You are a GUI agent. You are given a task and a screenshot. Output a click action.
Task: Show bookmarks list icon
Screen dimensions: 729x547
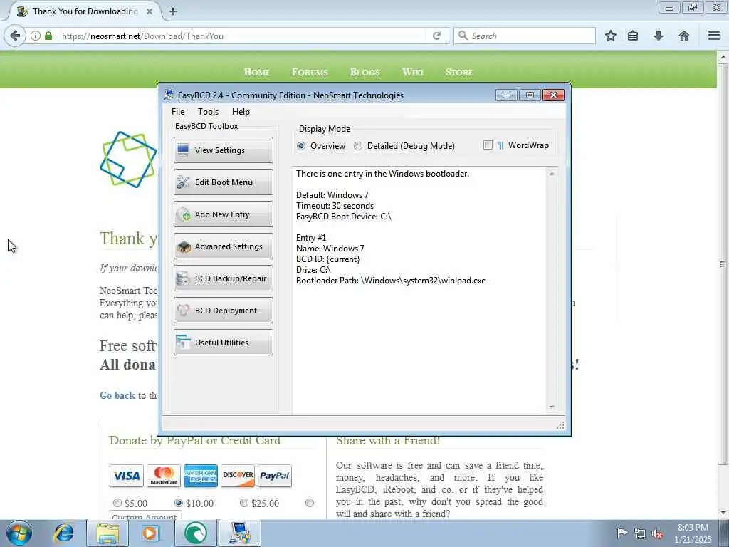633,36
